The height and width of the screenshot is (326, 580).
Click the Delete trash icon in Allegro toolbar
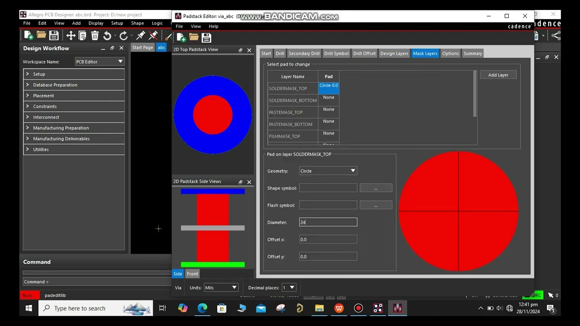(x=95, y=35)
